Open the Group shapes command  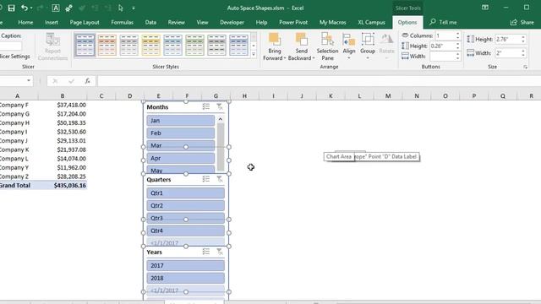368,47
